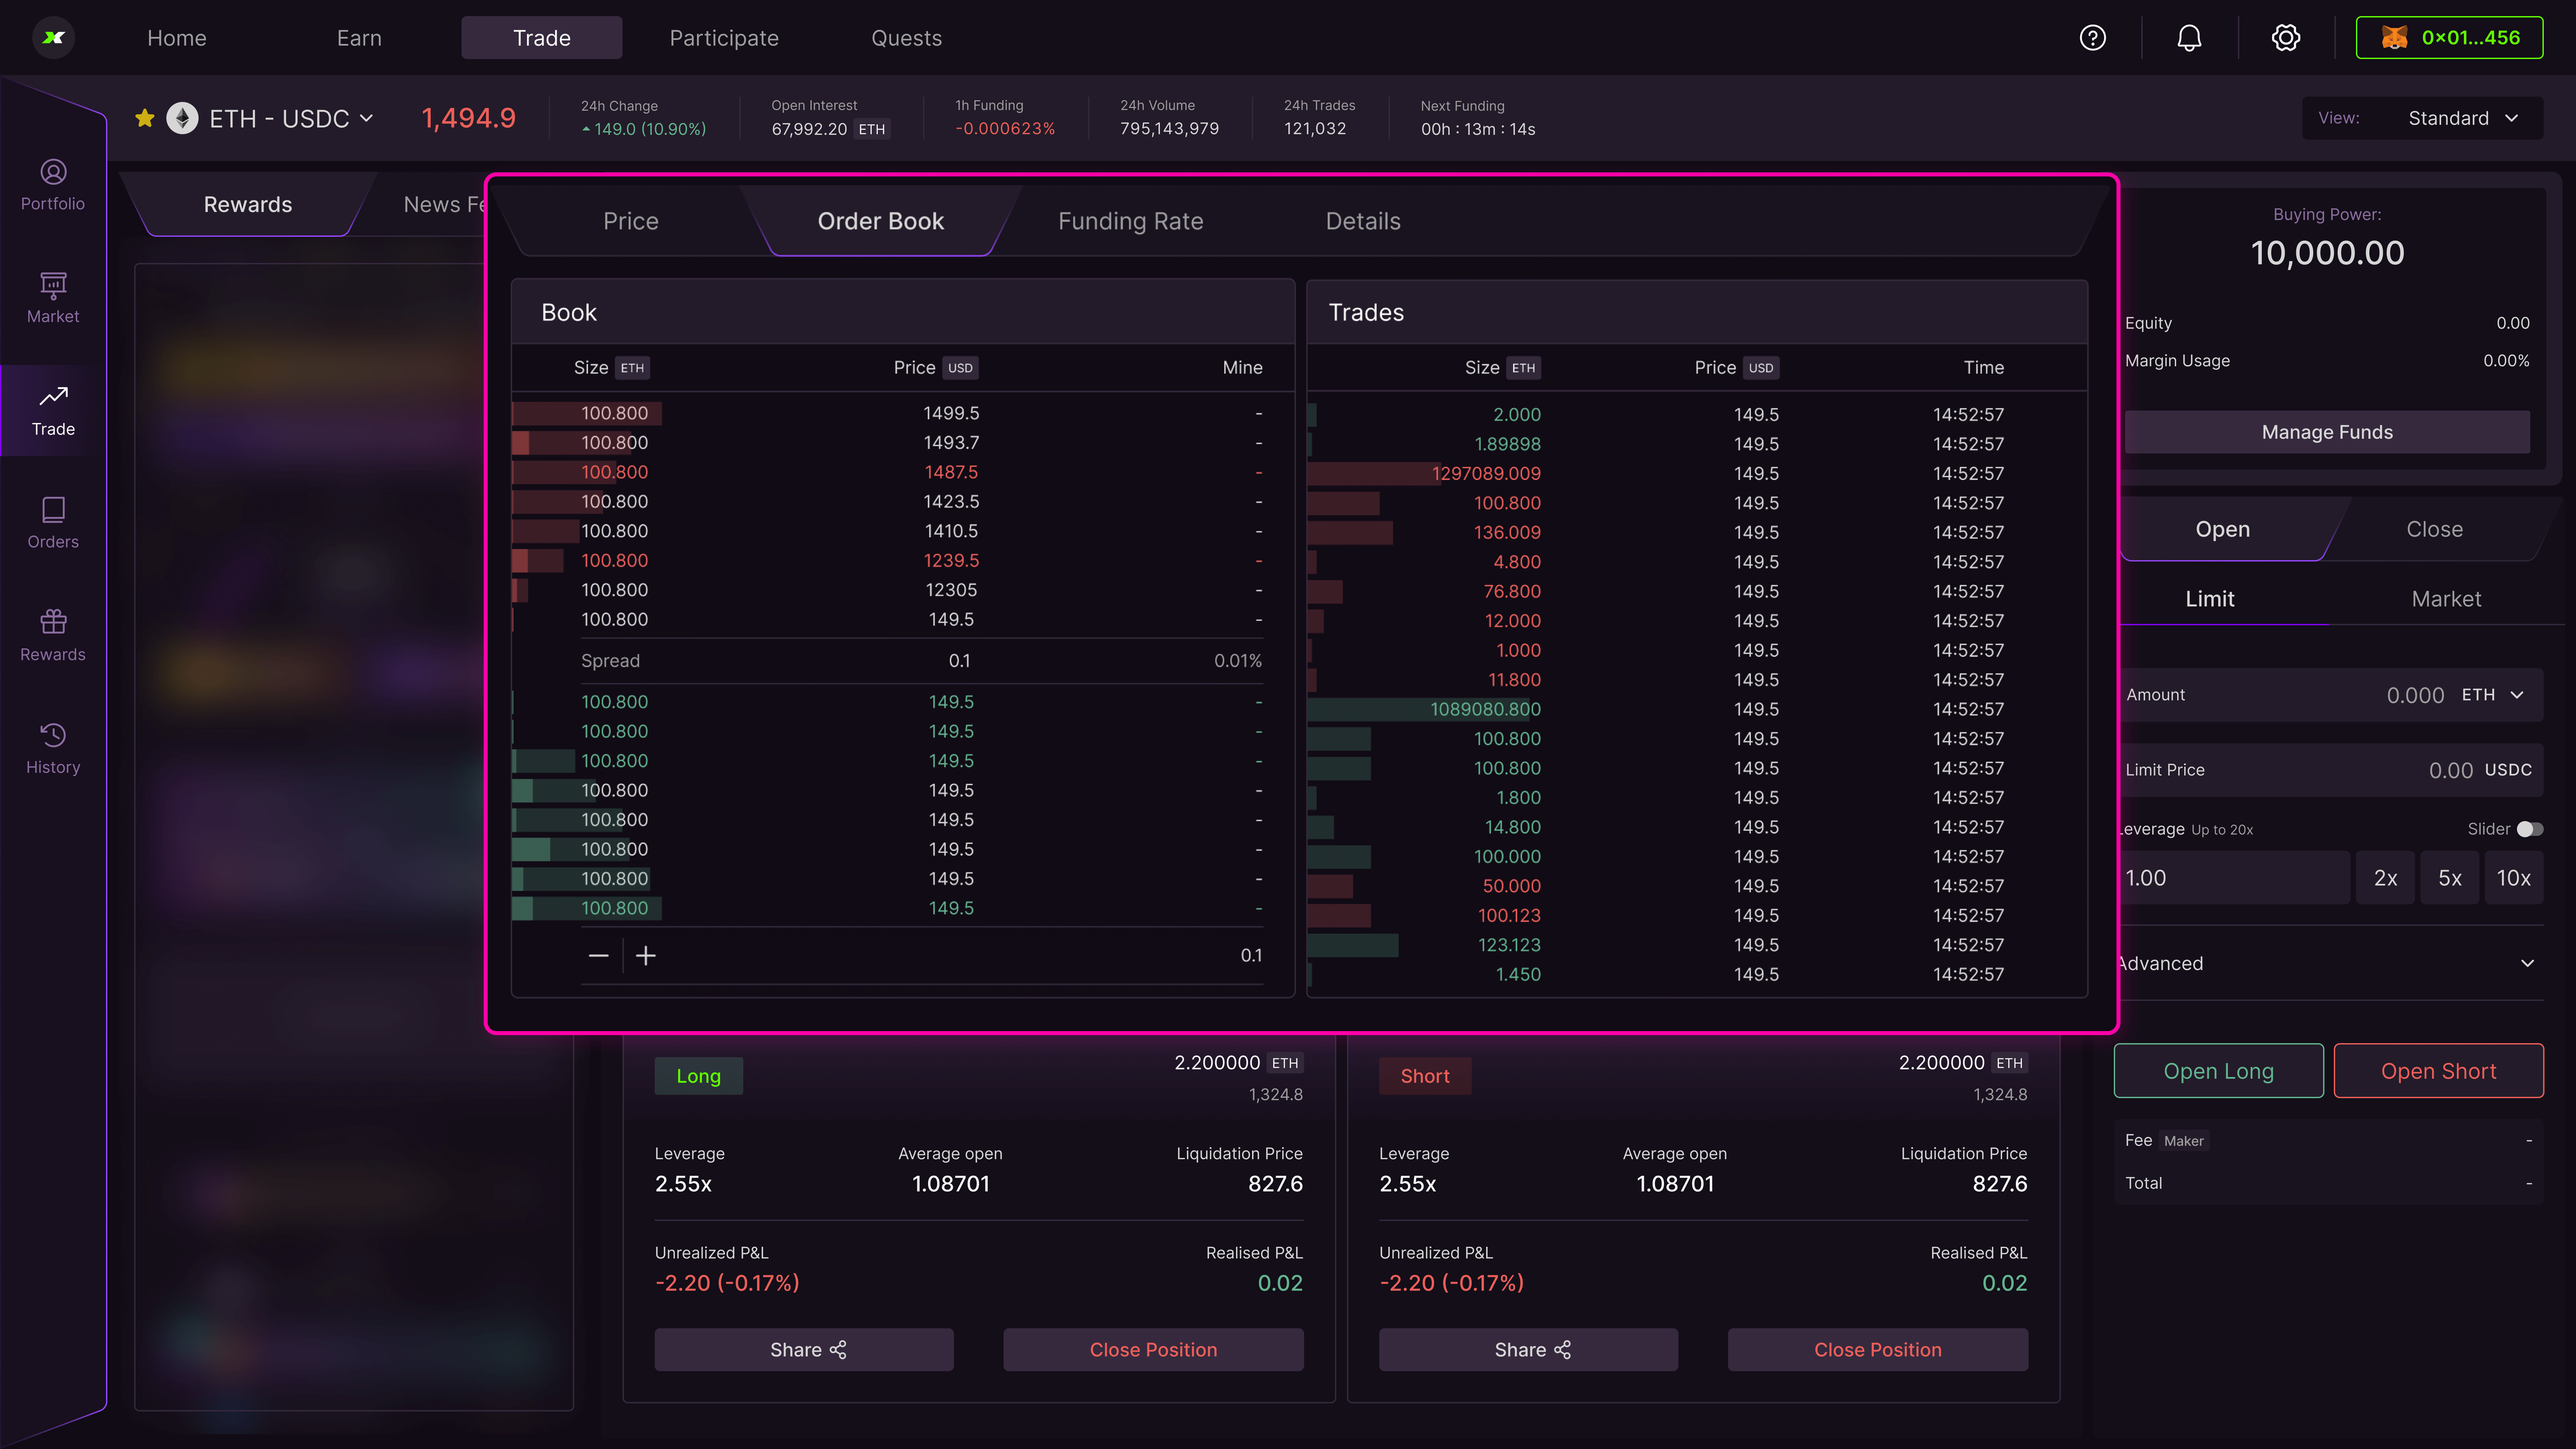Select the Rewards panel tab
This screenshot has height=1449, width=2576.
248,204
